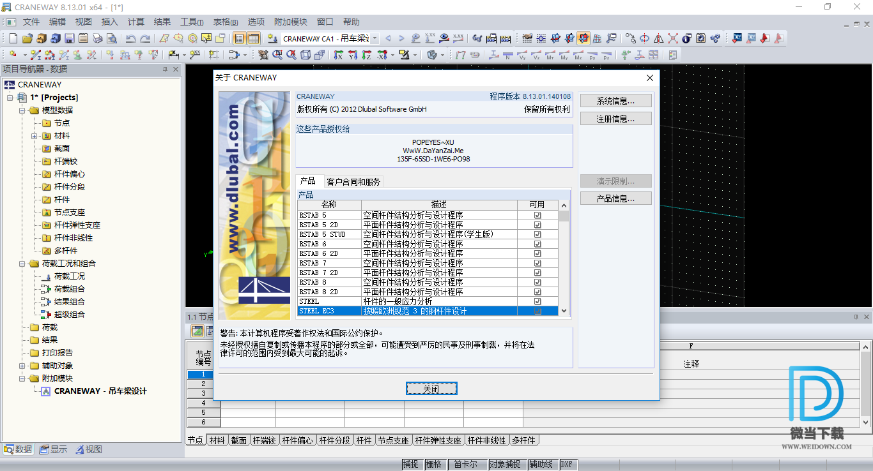This screenshot has width=873, height=471.
Task: Toggle 捕捉 status bar button
Action: click(410, 465)
